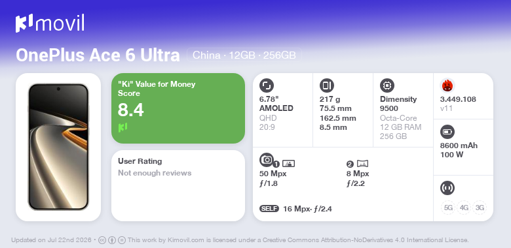Open the User Rating card
This screenshot has height=248, width=511.
(x=178, y=185)
